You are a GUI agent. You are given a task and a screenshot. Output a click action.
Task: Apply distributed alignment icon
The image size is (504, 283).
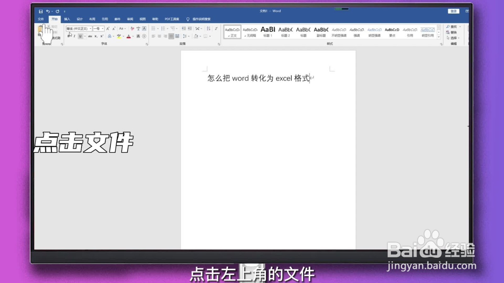tap(177, 36)
